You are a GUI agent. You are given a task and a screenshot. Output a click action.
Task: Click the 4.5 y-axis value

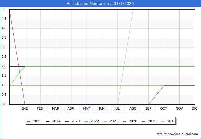click(4, 19)
